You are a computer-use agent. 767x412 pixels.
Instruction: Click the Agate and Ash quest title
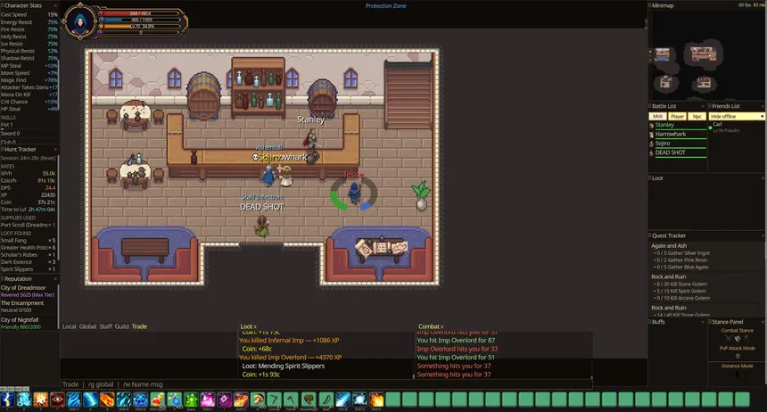click(x=669, y=245)
